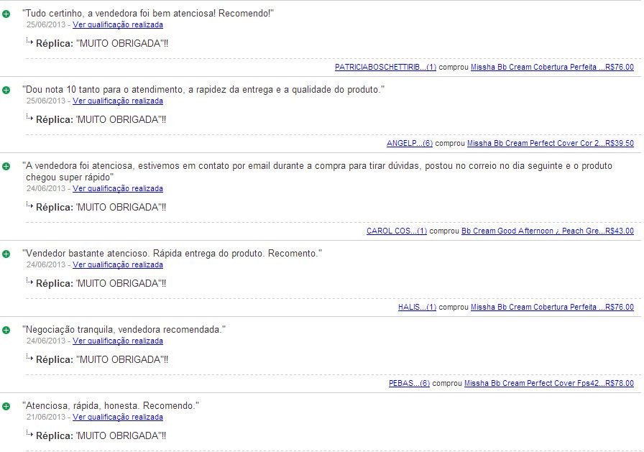Click "Réplica" reply text under "chegou super rápido" review
This screenshot has width=644, height=452.
pyautogui.click(x=101, y=208)
